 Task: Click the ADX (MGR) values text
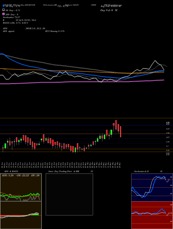point(35,28)
